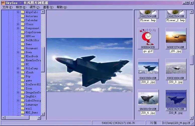195x126 pixels.
Task: Open the 调节(T) menu
Action: pyautogui.click(x=35, y=7)
